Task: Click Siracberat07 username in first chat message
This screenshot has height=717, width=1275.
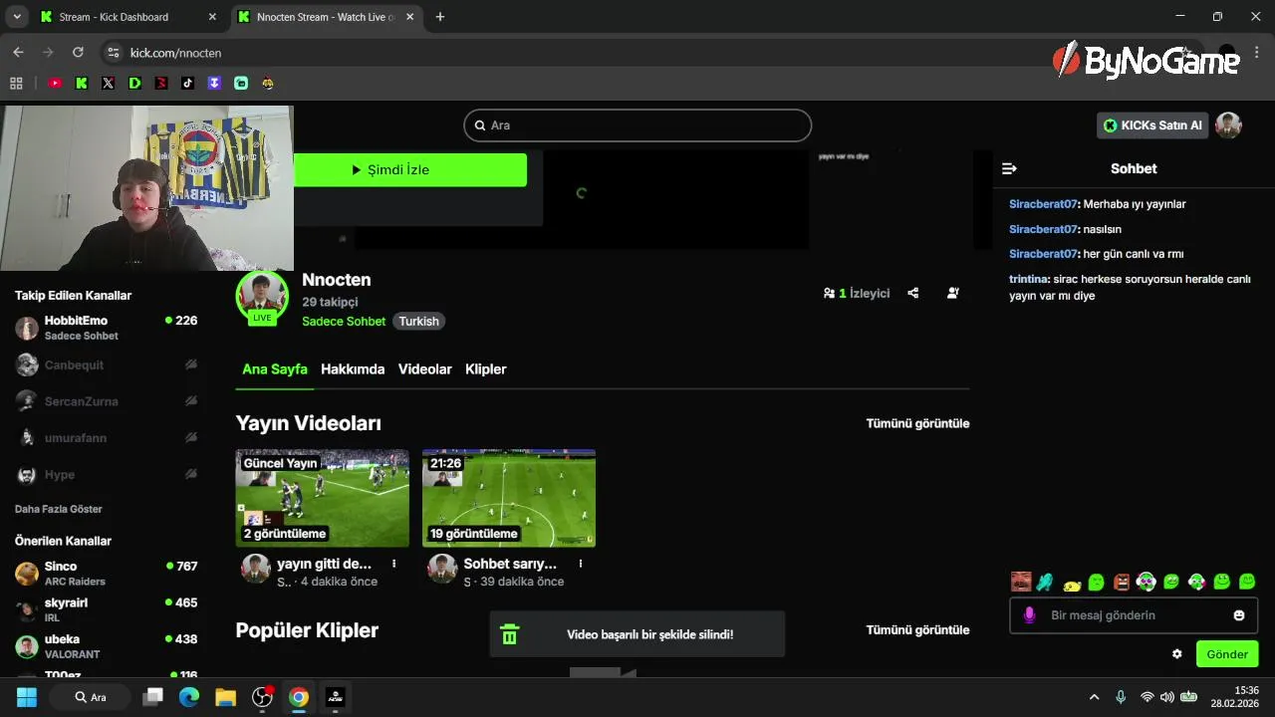Action: (1043, 204)
